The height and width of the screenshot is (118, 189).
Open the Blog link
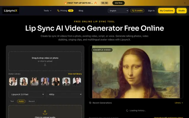(81, 11)
